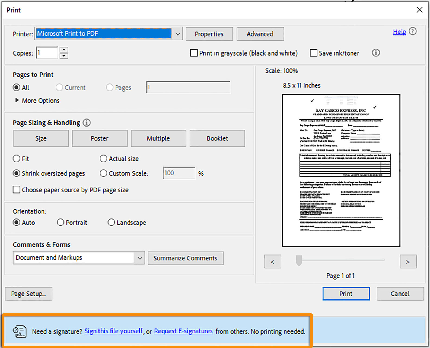Click the Print button

(346, 294)
